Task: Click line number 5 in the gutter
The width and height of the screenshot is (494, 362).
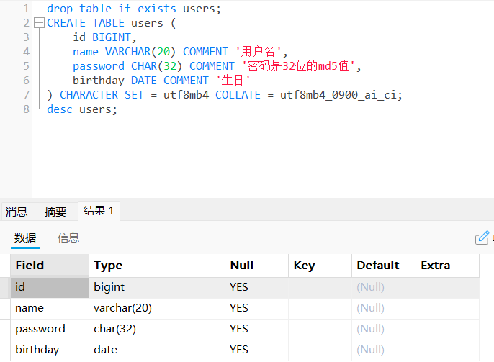Action: coord(26,66)
